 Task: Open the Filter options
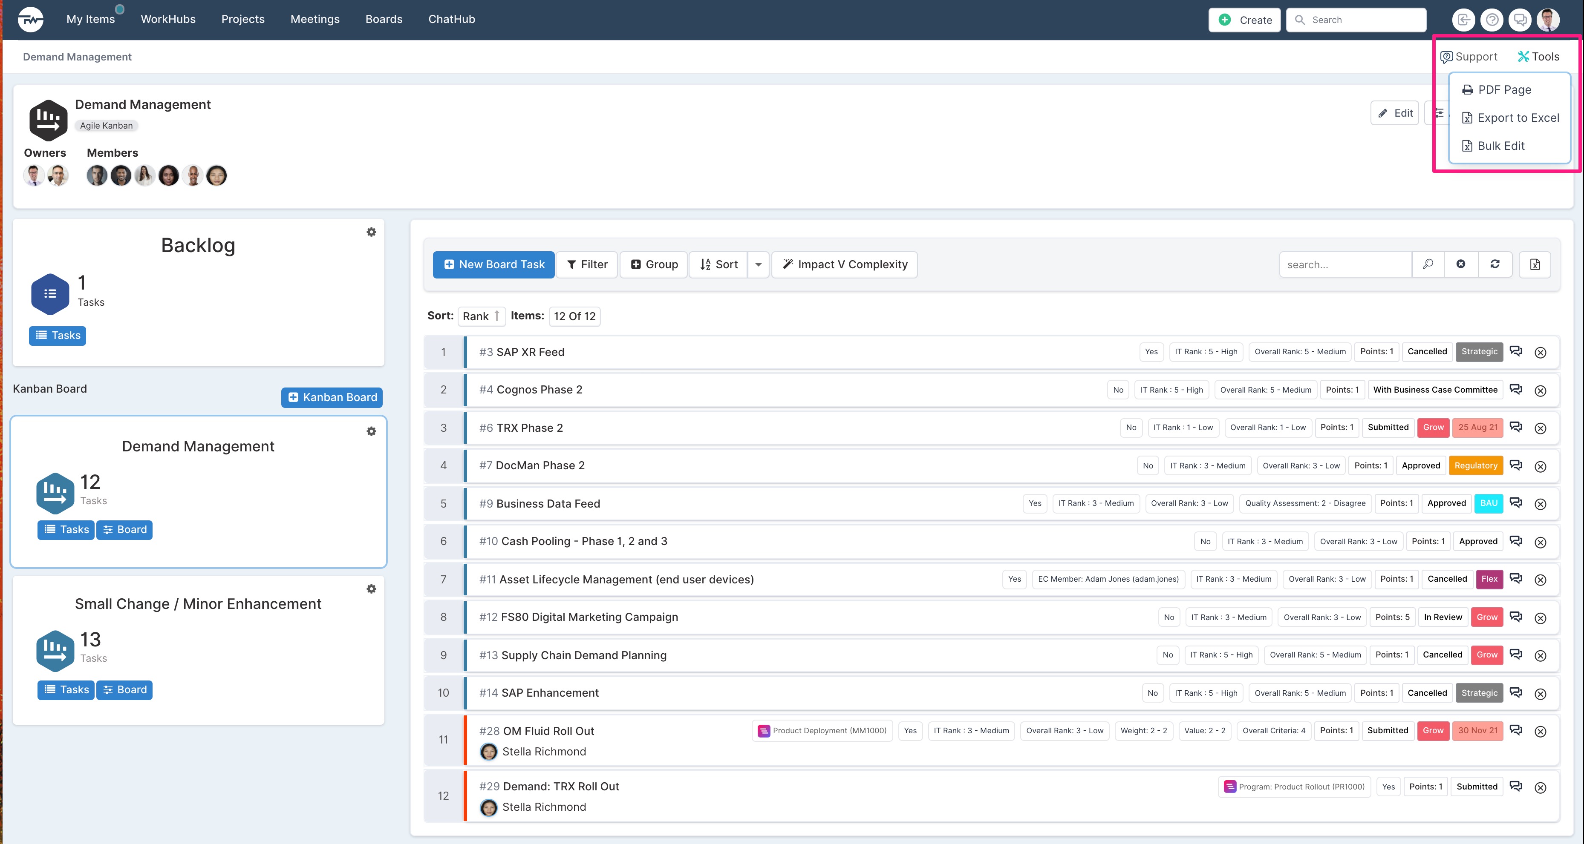(x=587, y=264)
